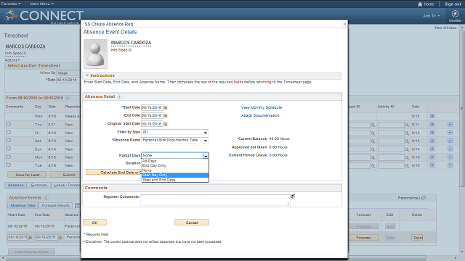Click in the Reporter Comments text box
The image size is (465, 261).
(x=215, y=200)
